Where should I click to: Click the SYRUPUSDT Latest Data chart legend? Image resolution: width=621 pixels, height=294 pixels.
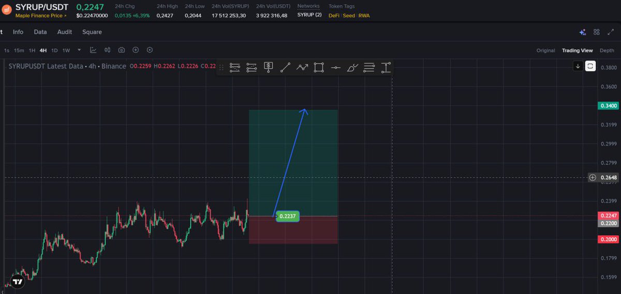click(x=67, y=66)
